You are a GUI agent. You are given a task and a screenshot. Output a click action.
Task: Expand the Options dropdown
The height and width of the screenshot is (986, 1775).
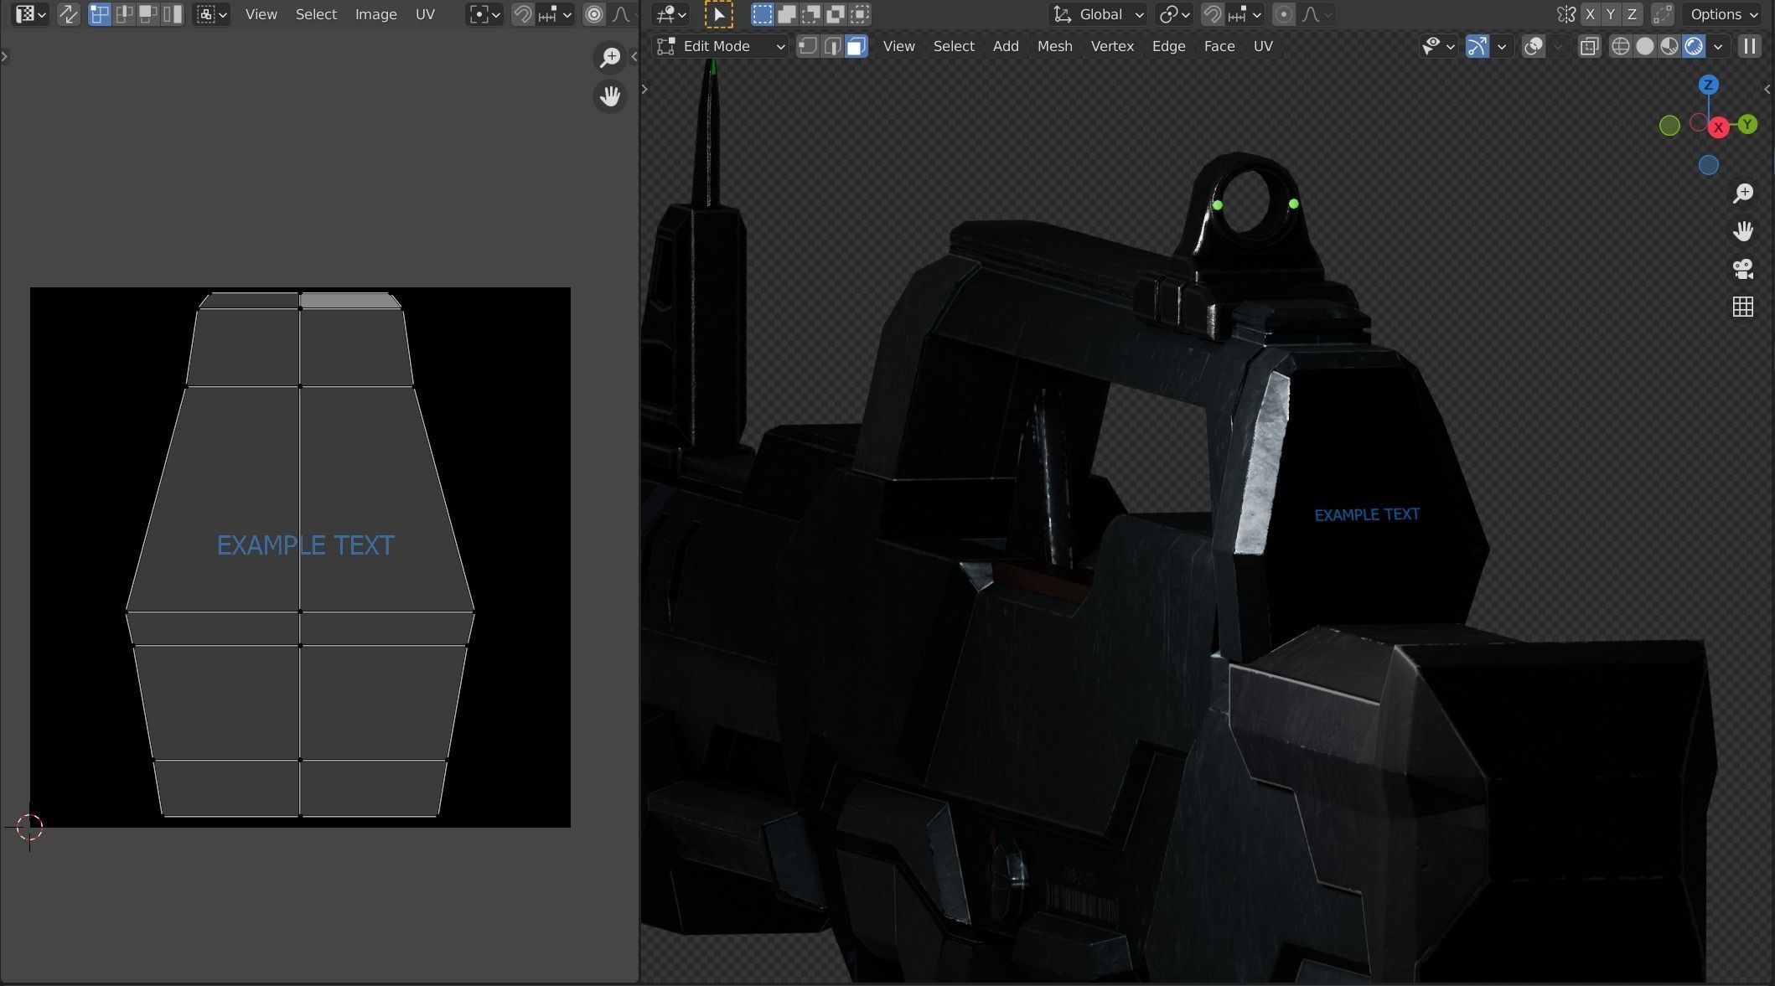[x=1723, y=14]
